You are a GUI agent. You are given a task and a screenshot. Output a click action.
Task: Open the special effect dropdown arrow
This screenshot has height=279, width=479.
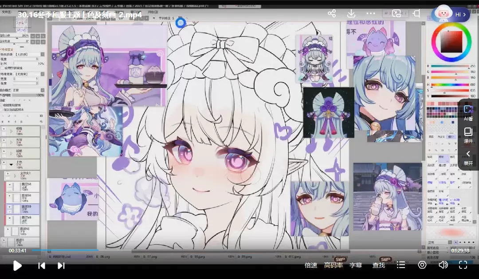pos(43,74)
